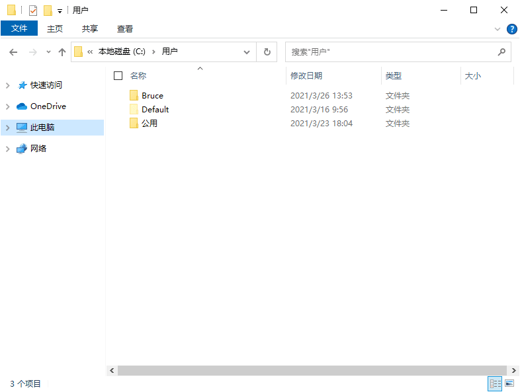The image size is (520, 392).
Task: Click the search magnifier icon
Action: click(x=502, y=52)
